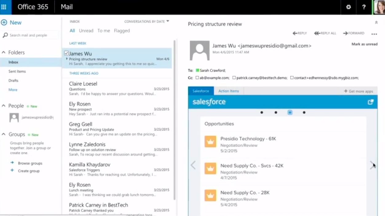Open the Browse groups link
The height and width of the screenshot is (216, 385).
coord(30,163)
